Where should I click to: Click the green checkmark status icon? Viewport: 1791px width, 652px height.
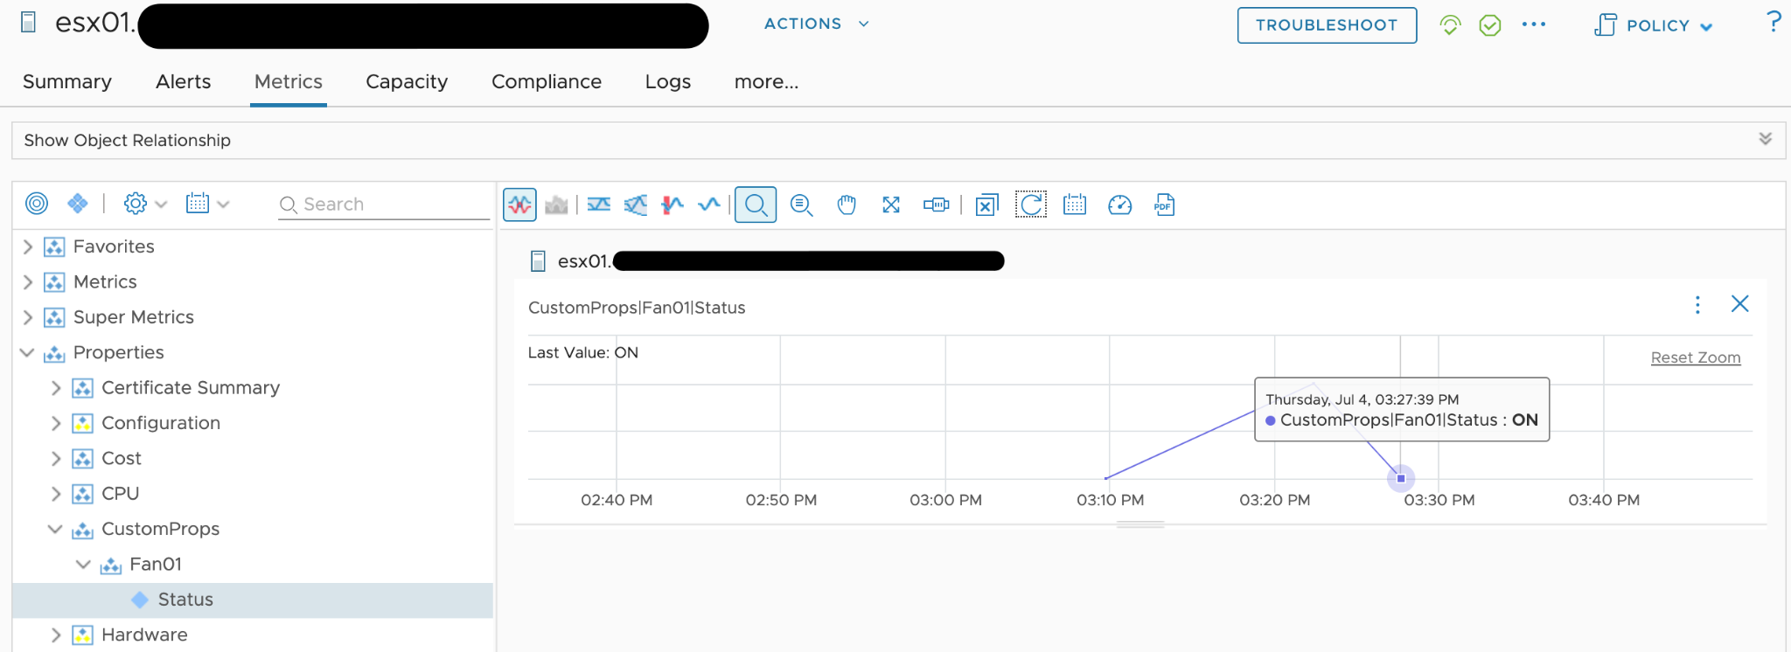click(x=1490, y=25)
